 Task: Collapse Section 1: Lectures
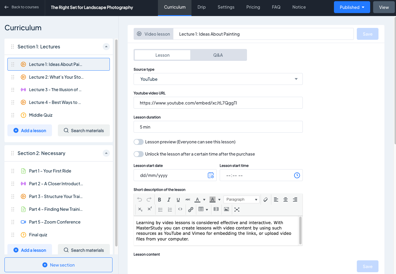(106, 47)
